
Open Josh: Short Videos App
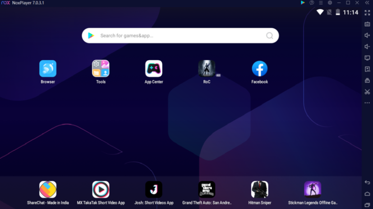[x=154, y=190]
